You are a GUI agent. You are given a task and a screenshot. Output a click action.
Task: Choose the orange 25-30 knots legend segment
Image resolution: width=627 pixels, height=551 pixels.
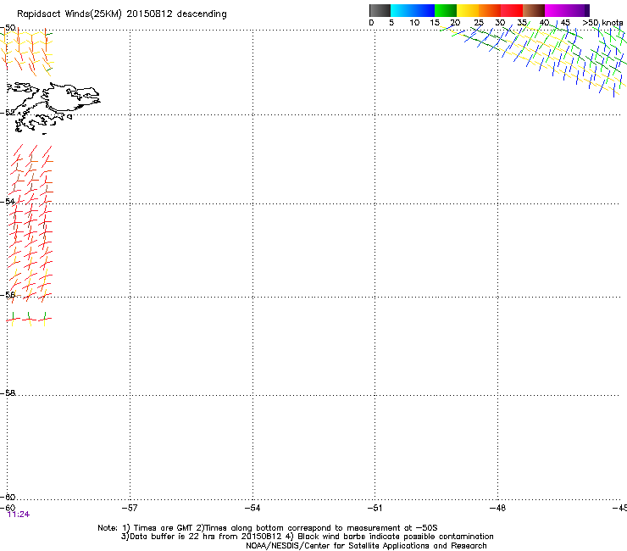[490, 10]
